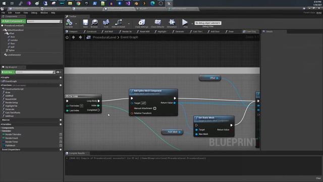Screen dimensions: 323x182
Task: Open the HighlightTile function
Action: point(11,106)
